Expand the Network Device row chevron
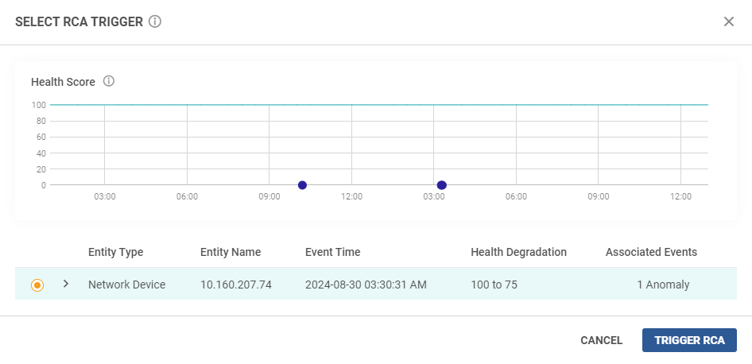Viewport: 752px width, 364px height. pyautogui.click(x=66, y=284)
